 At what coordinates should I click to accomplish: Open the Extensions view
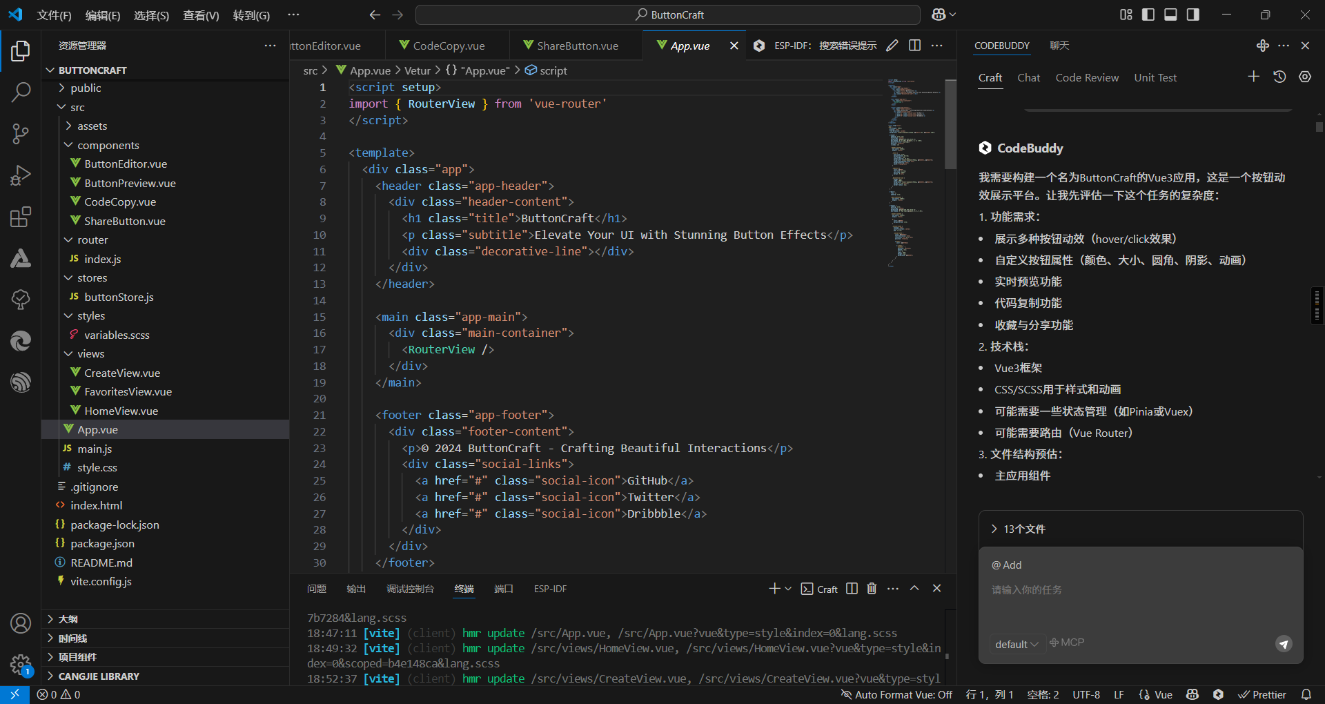click(x=21, y=217)
